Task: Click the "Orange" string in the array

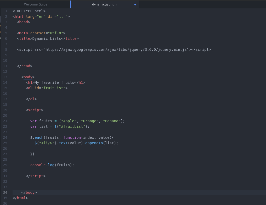Action: [x=90, y=121]
